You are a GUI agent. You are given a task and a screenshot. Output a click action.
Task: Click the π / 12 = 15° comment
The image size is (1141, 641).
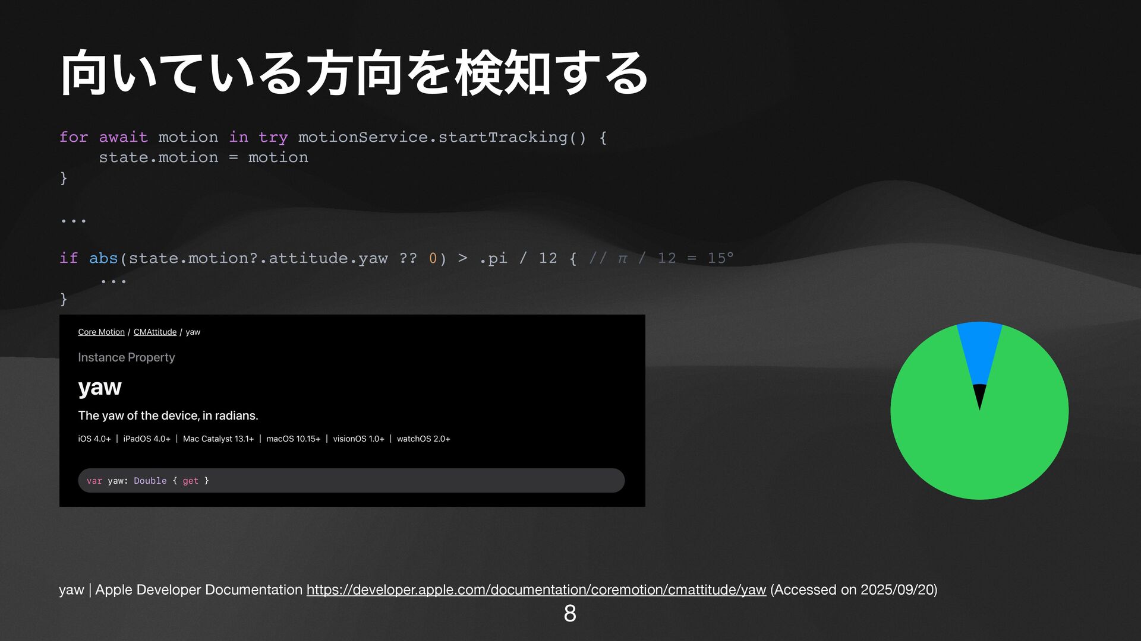pyautogui.click(x=661, y=258)
